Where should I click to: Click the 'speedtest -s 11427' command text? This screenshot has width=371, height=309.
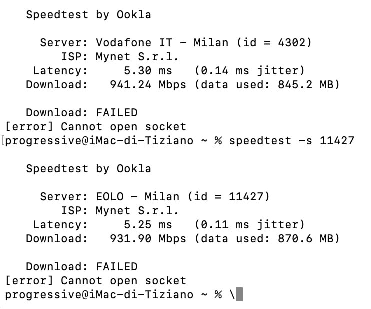292,141
